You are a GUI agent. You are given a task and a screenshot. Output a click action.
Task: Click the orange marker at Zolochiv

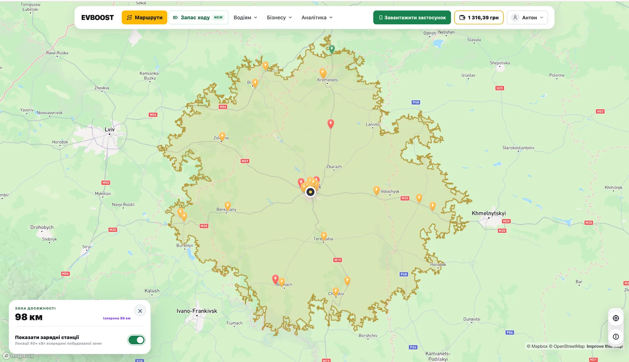point(222,136)
